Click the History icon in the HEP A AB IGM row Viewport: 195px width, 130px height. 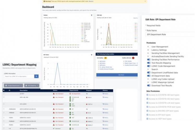103,97
